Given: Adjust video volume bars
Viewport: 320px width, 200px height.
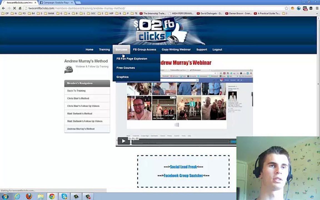Looking at the screenshot, I should pos(233,142).
